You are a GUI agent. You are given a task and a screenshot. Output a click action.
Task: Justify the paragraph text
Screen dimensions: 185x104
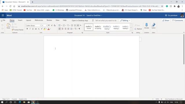pyautogui.click(x=68, y=29)
